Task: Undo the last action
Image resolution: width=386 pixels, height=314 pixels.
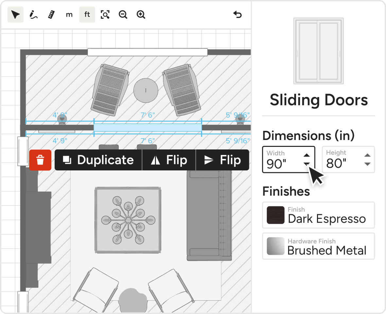Action: [237, 15]
